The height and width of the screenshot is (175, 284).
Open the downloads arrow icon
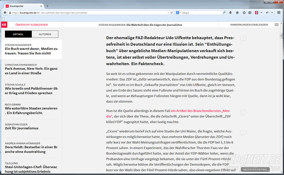point(230,13)
